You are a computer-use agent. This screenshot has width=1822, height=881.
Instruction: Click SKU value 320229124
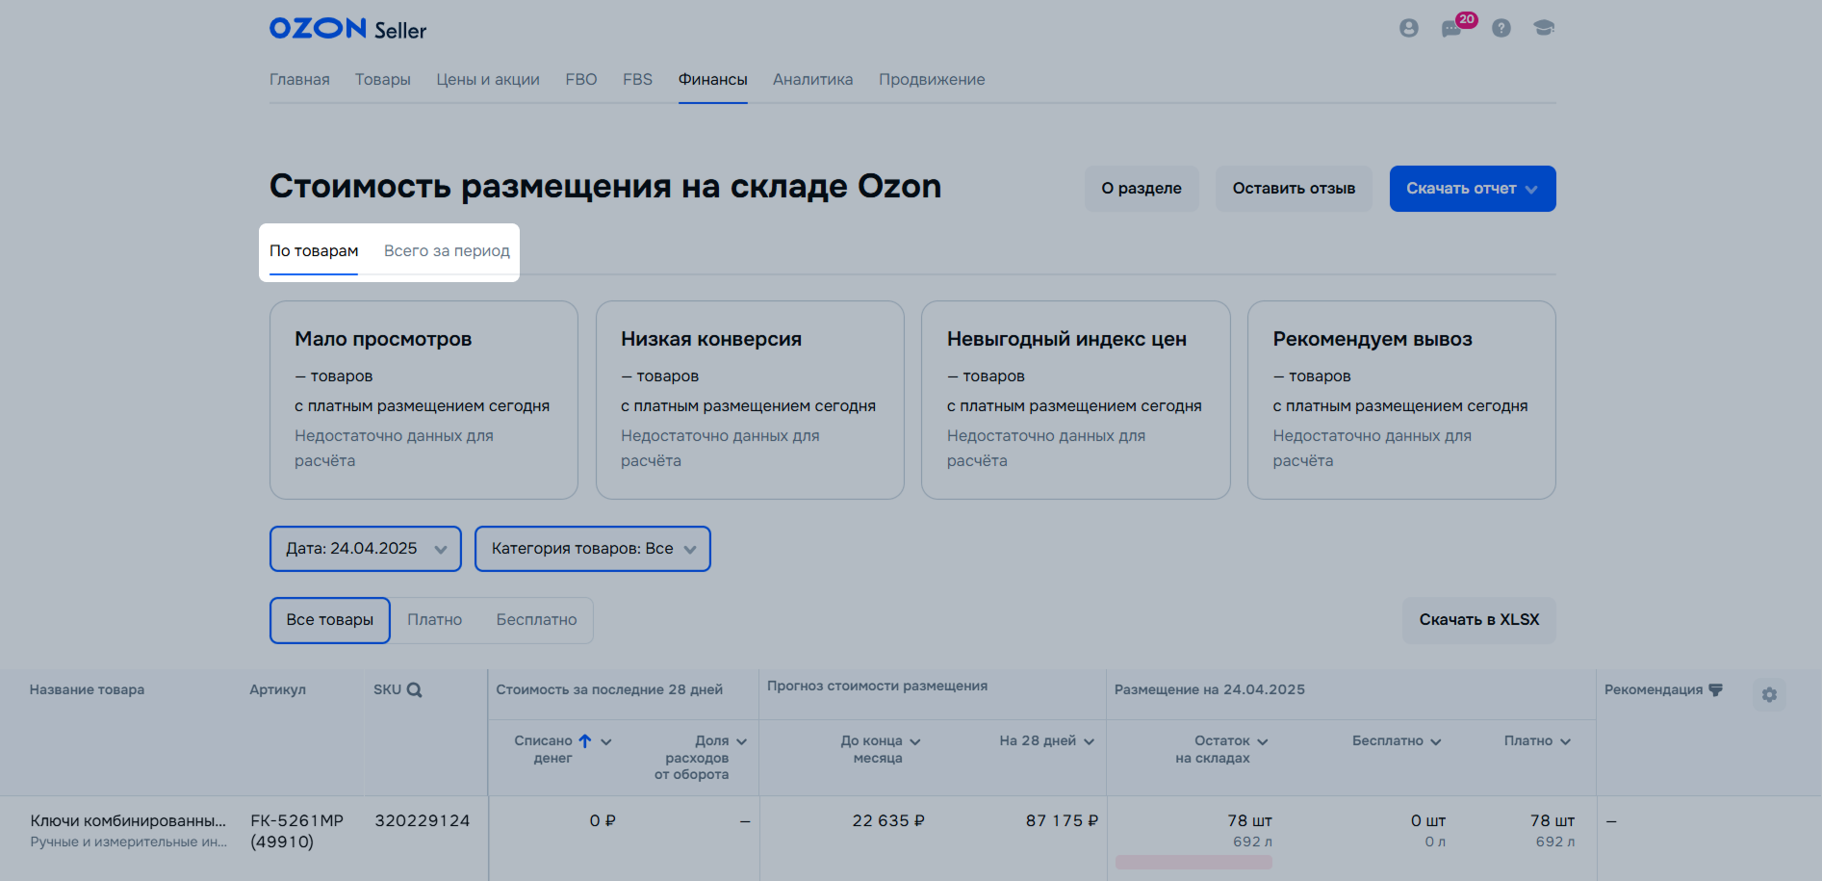coord(423,821)
